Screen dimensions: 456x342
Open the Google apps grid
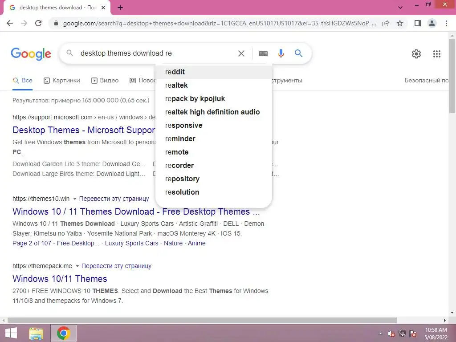[436, 54]
